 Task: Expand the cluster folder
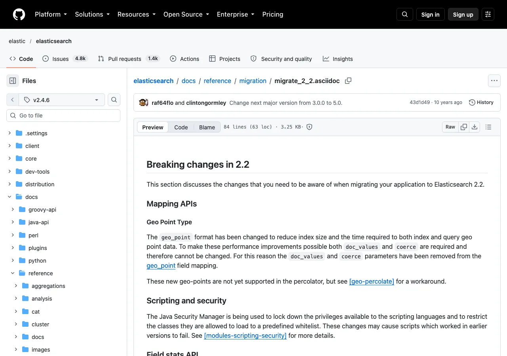click(16, 324)
